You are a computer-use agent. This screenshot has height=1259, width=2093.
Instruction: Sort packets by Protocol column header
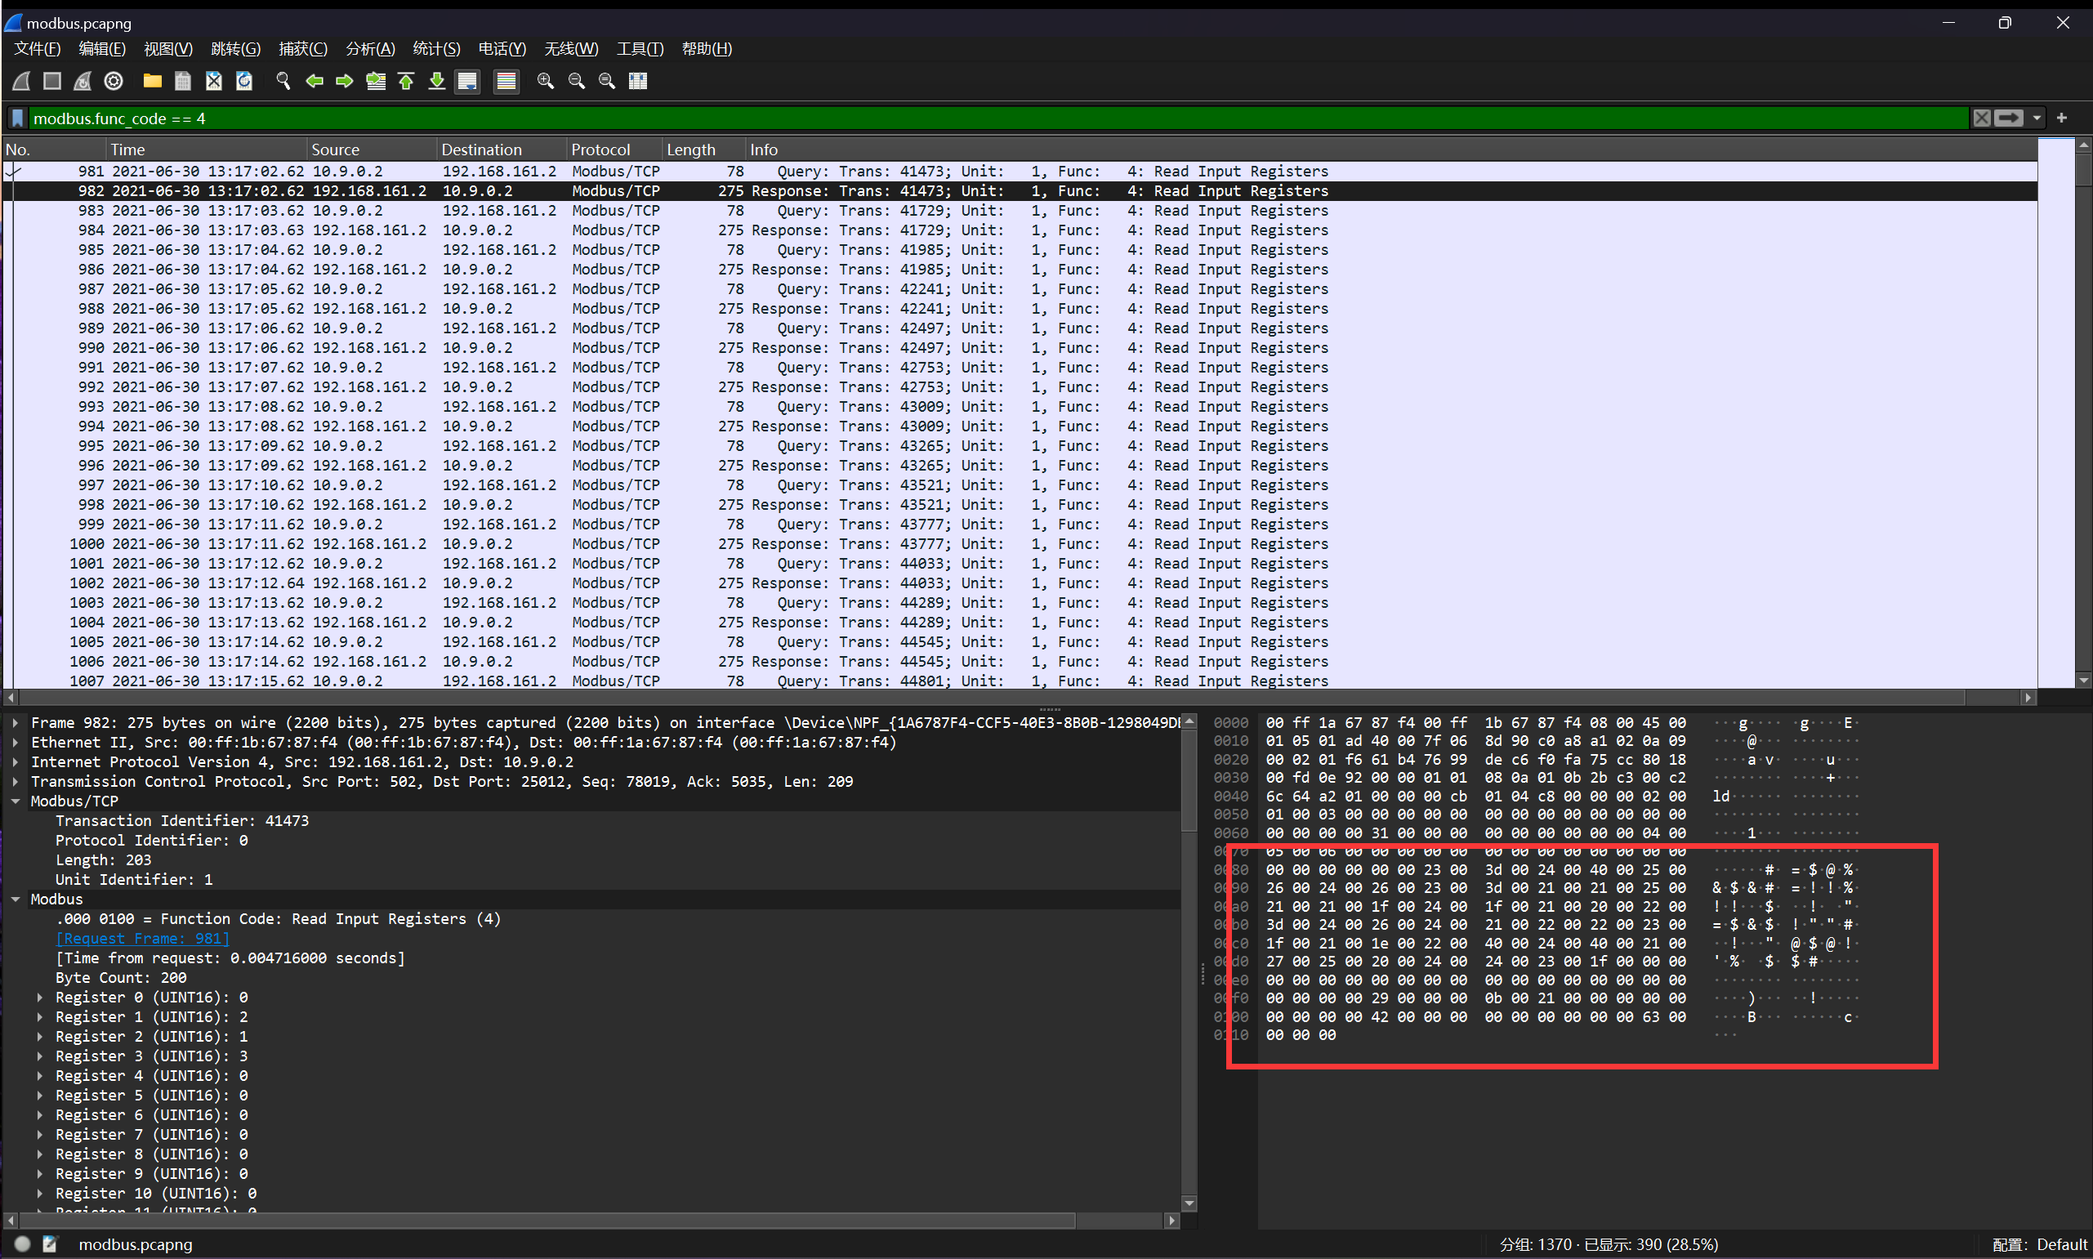point(615,150)
